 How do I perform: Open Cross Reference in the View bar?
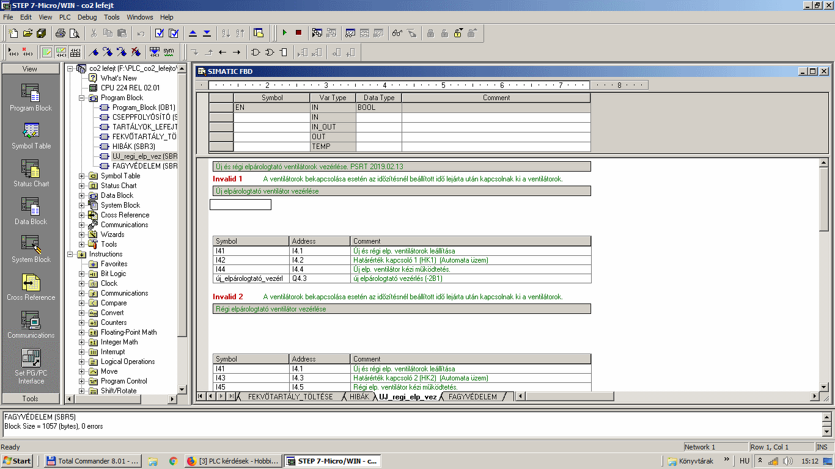click(x=31, y=287)
